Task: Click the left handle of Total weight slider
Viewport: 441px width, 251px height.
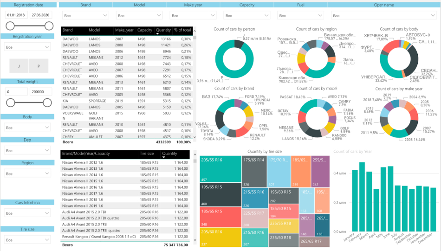Action: click(10, 103)
